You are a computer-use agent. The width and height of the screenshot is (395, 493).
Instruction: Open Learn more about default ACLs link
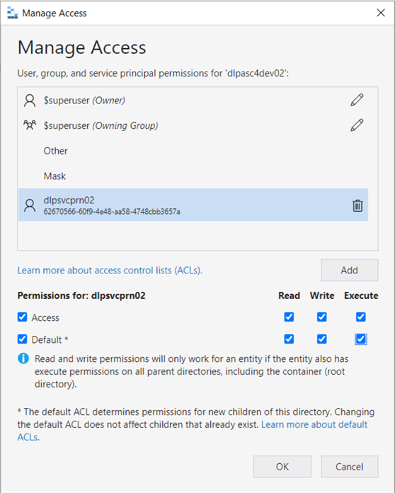(x=314, y=424)
